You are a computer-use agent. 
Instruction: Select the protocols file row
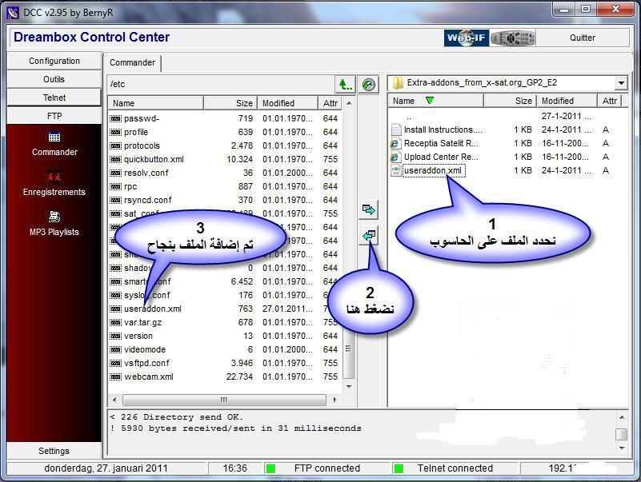coord(225,145)
